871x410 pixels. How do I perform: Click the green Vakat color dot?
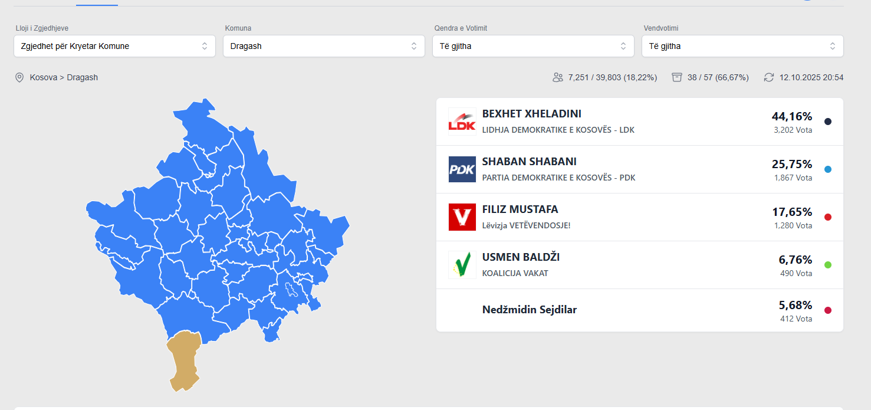828,265
